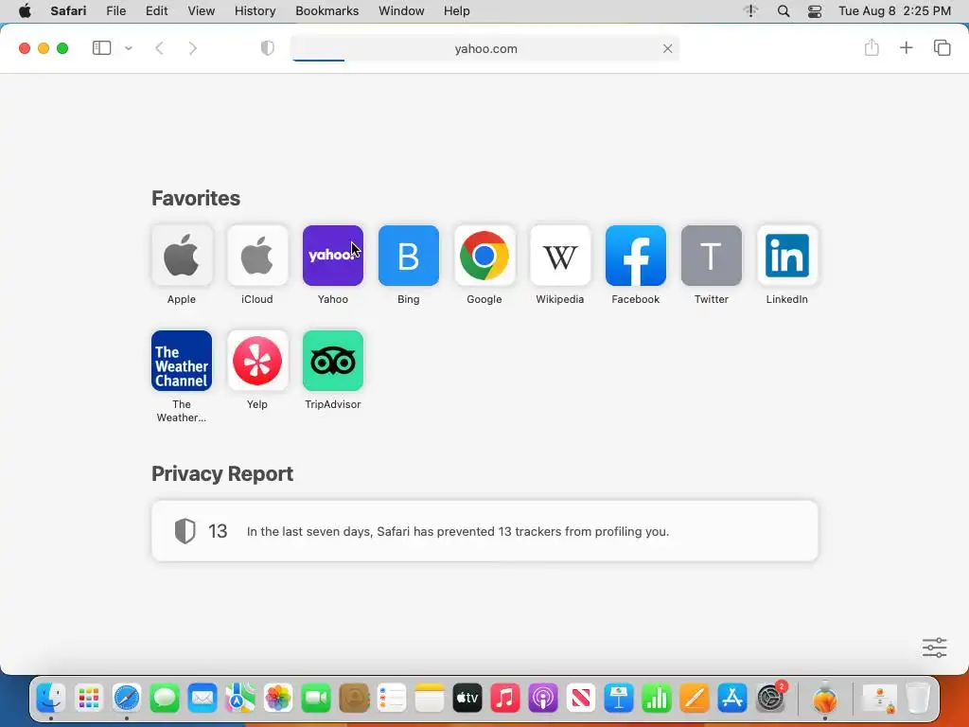Click the Privacy Report heading
This screenshot has width=969, height=727.
coord(222,473)
